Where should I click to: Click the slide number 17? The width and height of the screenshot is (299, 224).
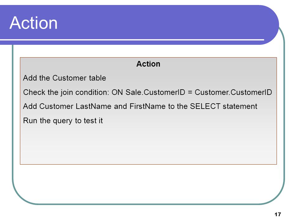(x=278, y=214)
